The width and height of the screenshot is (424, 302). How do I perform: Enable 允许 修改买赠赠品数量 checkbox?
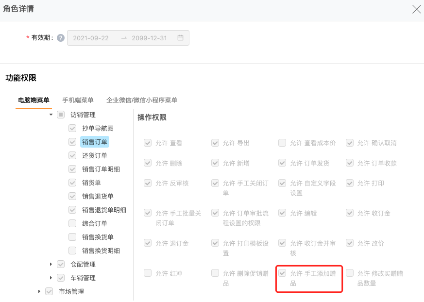click(x=350, y=273)
